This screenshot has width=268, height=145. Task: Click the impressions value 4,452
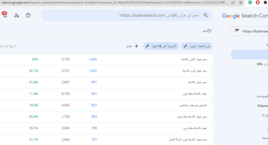tap(66, 105)
